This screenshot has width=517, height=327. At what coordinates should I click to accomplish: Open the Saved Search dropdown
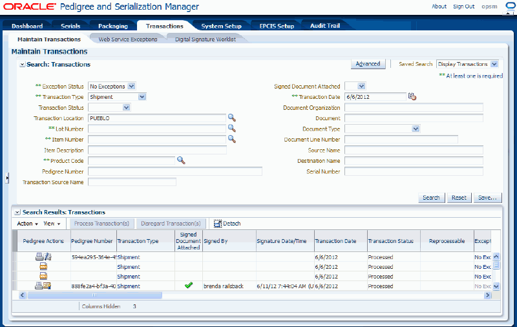point(494,64)
